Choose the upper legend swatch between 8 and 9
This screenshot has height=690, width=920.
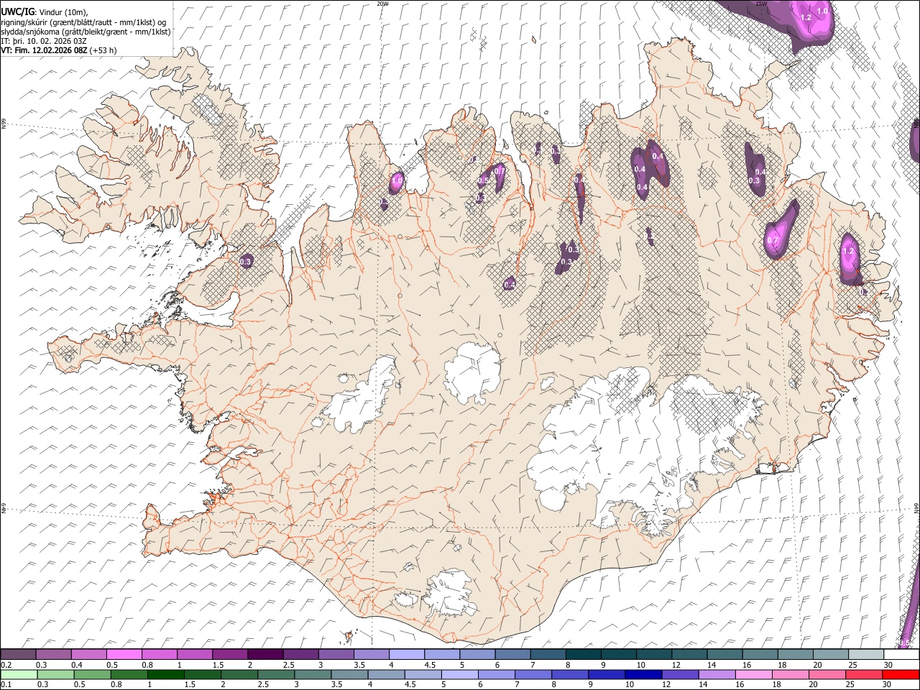pos(584,655)
